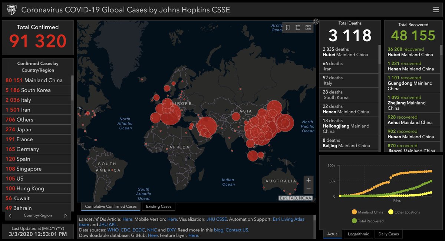Select Germany in the country list
The width and height of the screenshot is (445, 241).
pos(37,149)
